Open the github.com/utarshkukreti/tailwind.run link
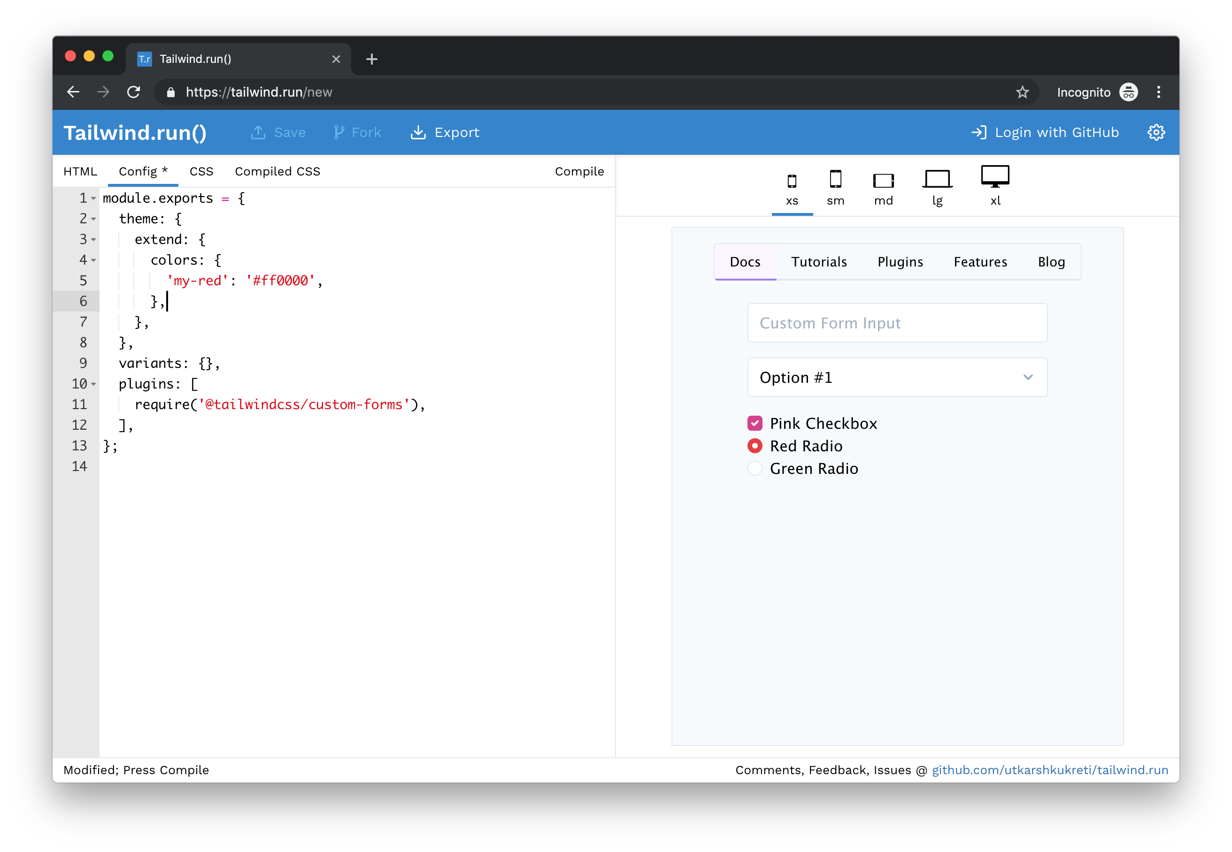The height and width of the screenshot is (852, 1232). [x=1049, y=770]
